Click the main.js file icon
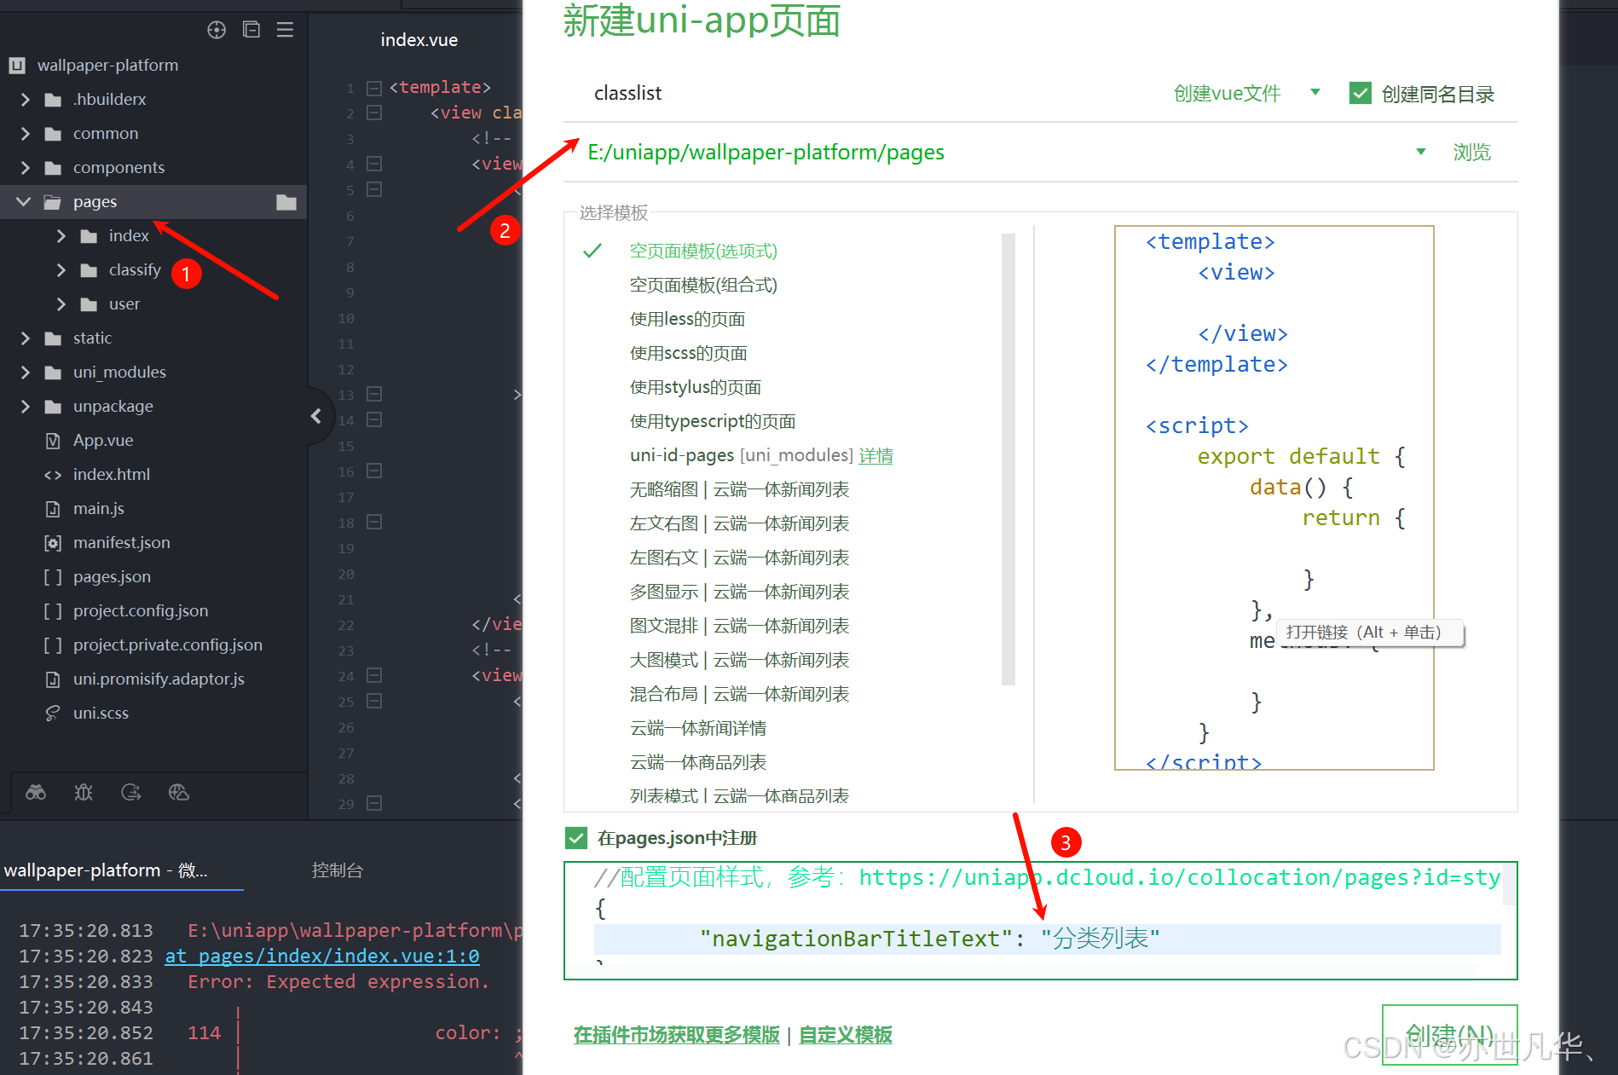The height and width of the screenshot is (1075, 1618). coord(53,509)
